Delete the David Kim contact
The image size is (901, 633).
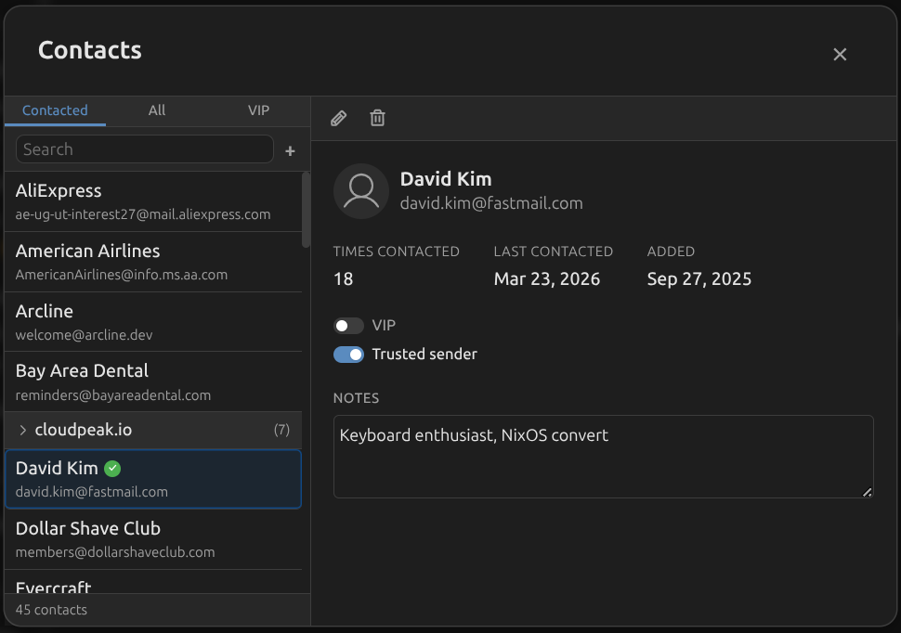(x=377, y=118)
